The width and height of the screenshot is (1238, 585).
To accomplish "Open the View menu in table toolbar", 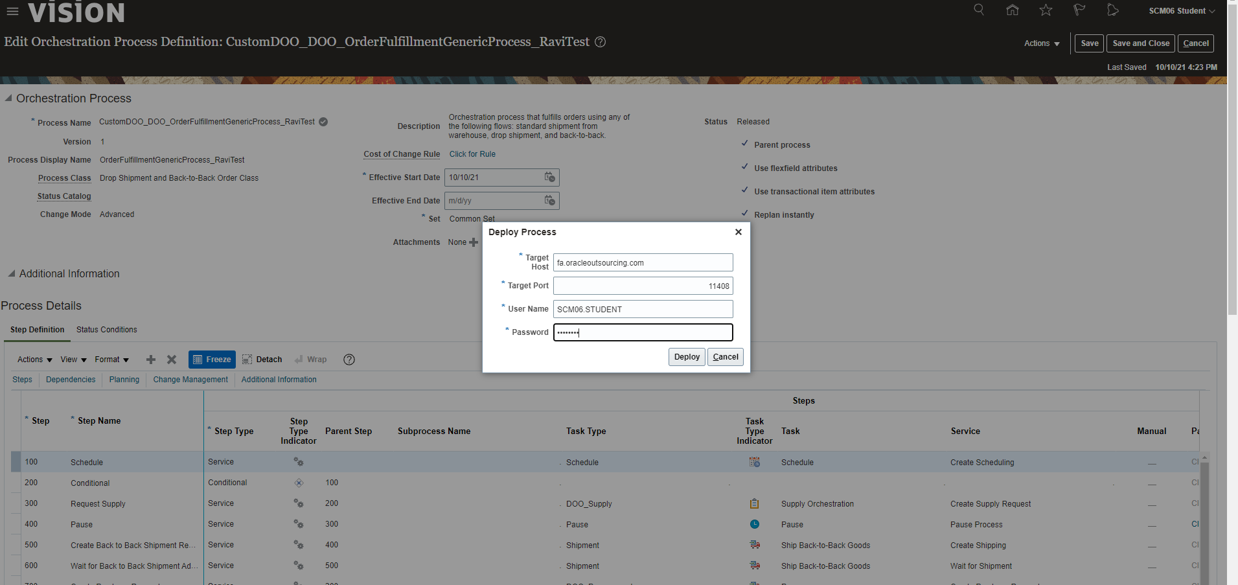I will click(73, 360).
